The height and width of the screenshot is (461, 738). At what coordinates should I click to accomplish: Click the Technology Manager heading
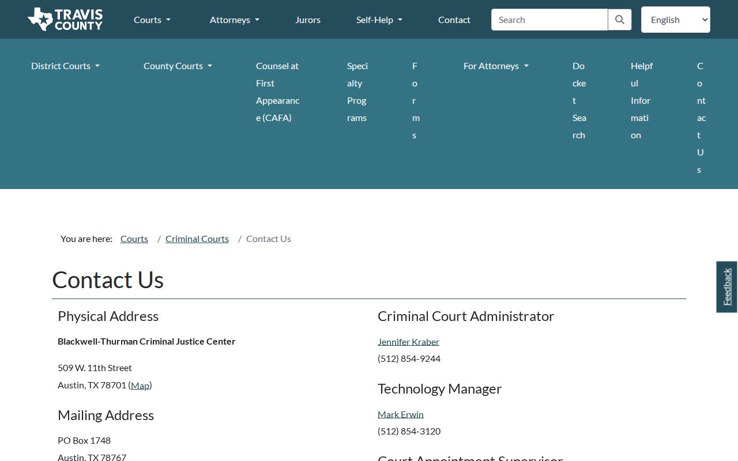click(x=439, y=388)
